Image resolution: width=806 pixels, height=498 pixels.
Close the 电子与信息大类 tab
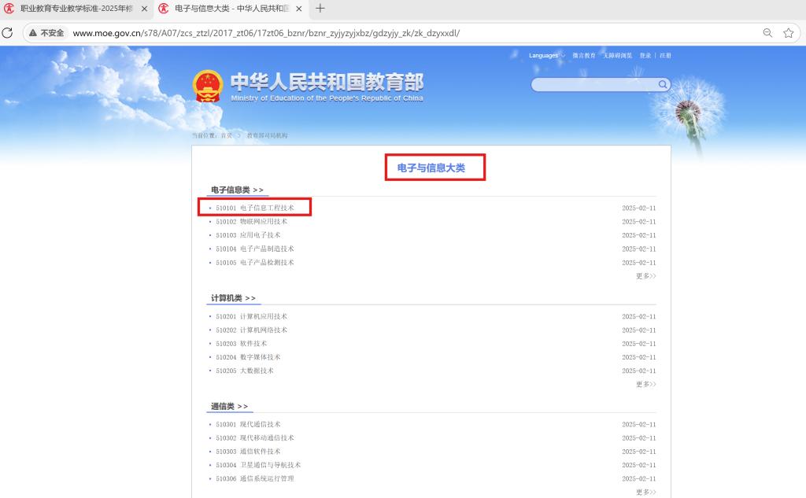298,9
